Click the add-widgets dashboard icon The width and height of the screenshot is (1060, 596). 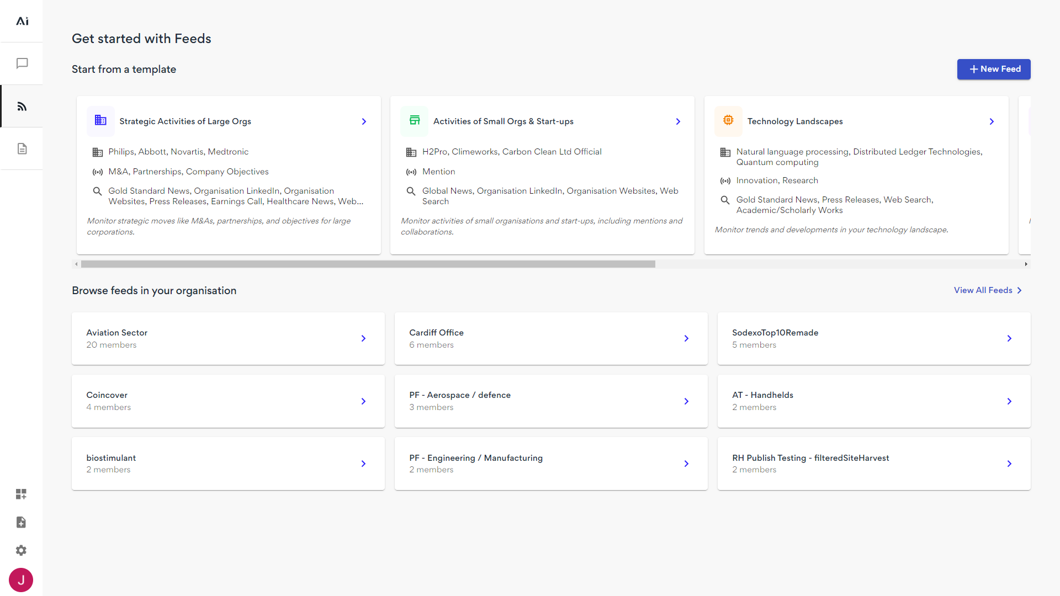21,494
